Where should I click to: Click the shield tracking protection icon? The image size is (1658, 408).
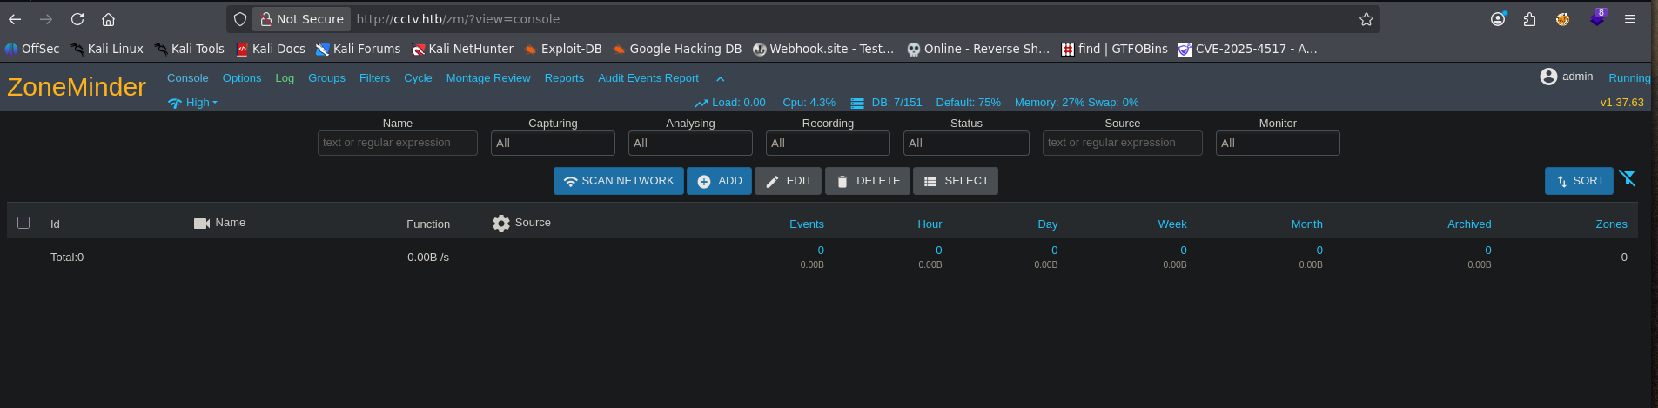tap(240, 19)
